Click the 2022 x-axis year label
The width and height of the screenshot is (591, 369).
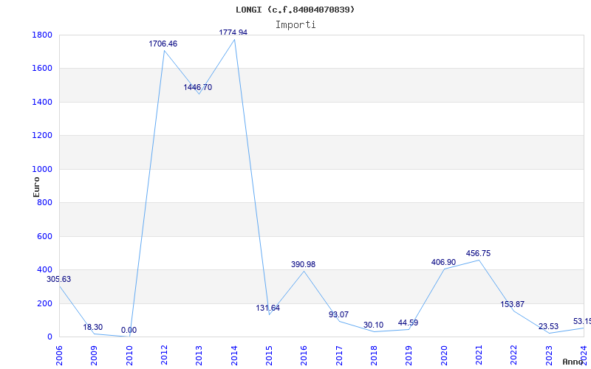coord(513,356)
